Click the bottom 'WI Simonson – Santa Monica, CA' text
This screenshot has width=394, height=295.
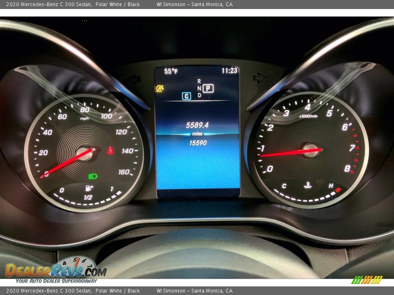pyautogui.click(x=194, y=291)
